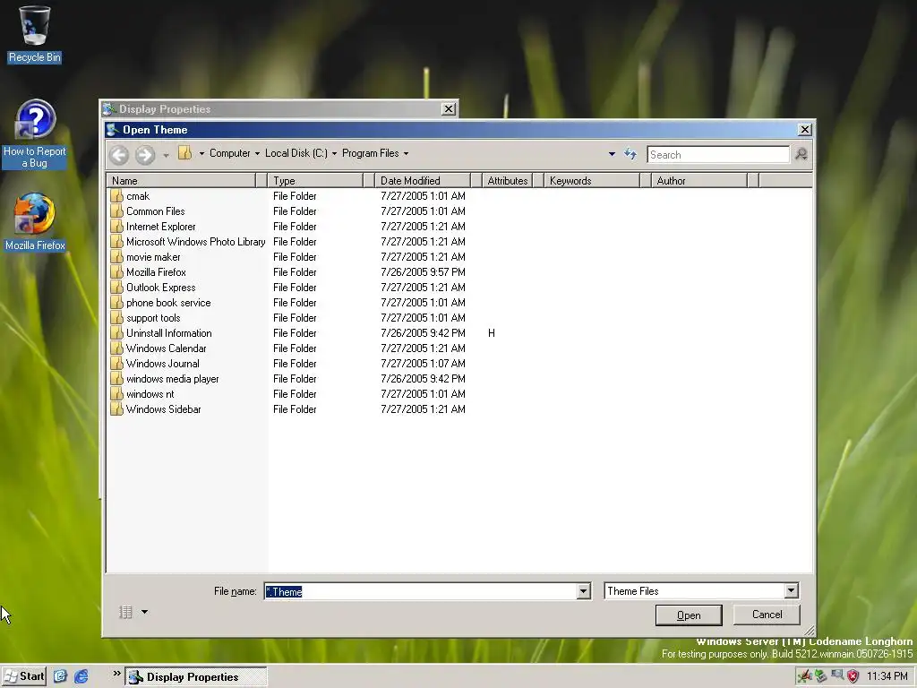Click Computer in the address breadcrumb
917x688 pixels.
point(230,153)
